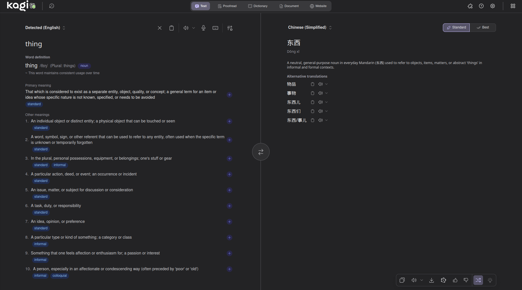Image resolution: width=522 pixels, height=290 pixels.
Task: Paste text using the clipboard icon
Action: click(x=171, y=28)
